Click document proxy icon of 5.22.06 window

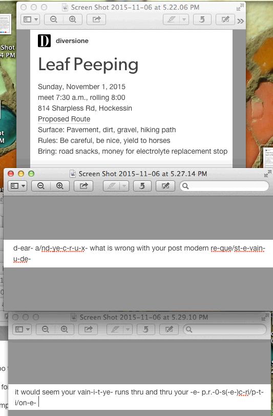65,7
